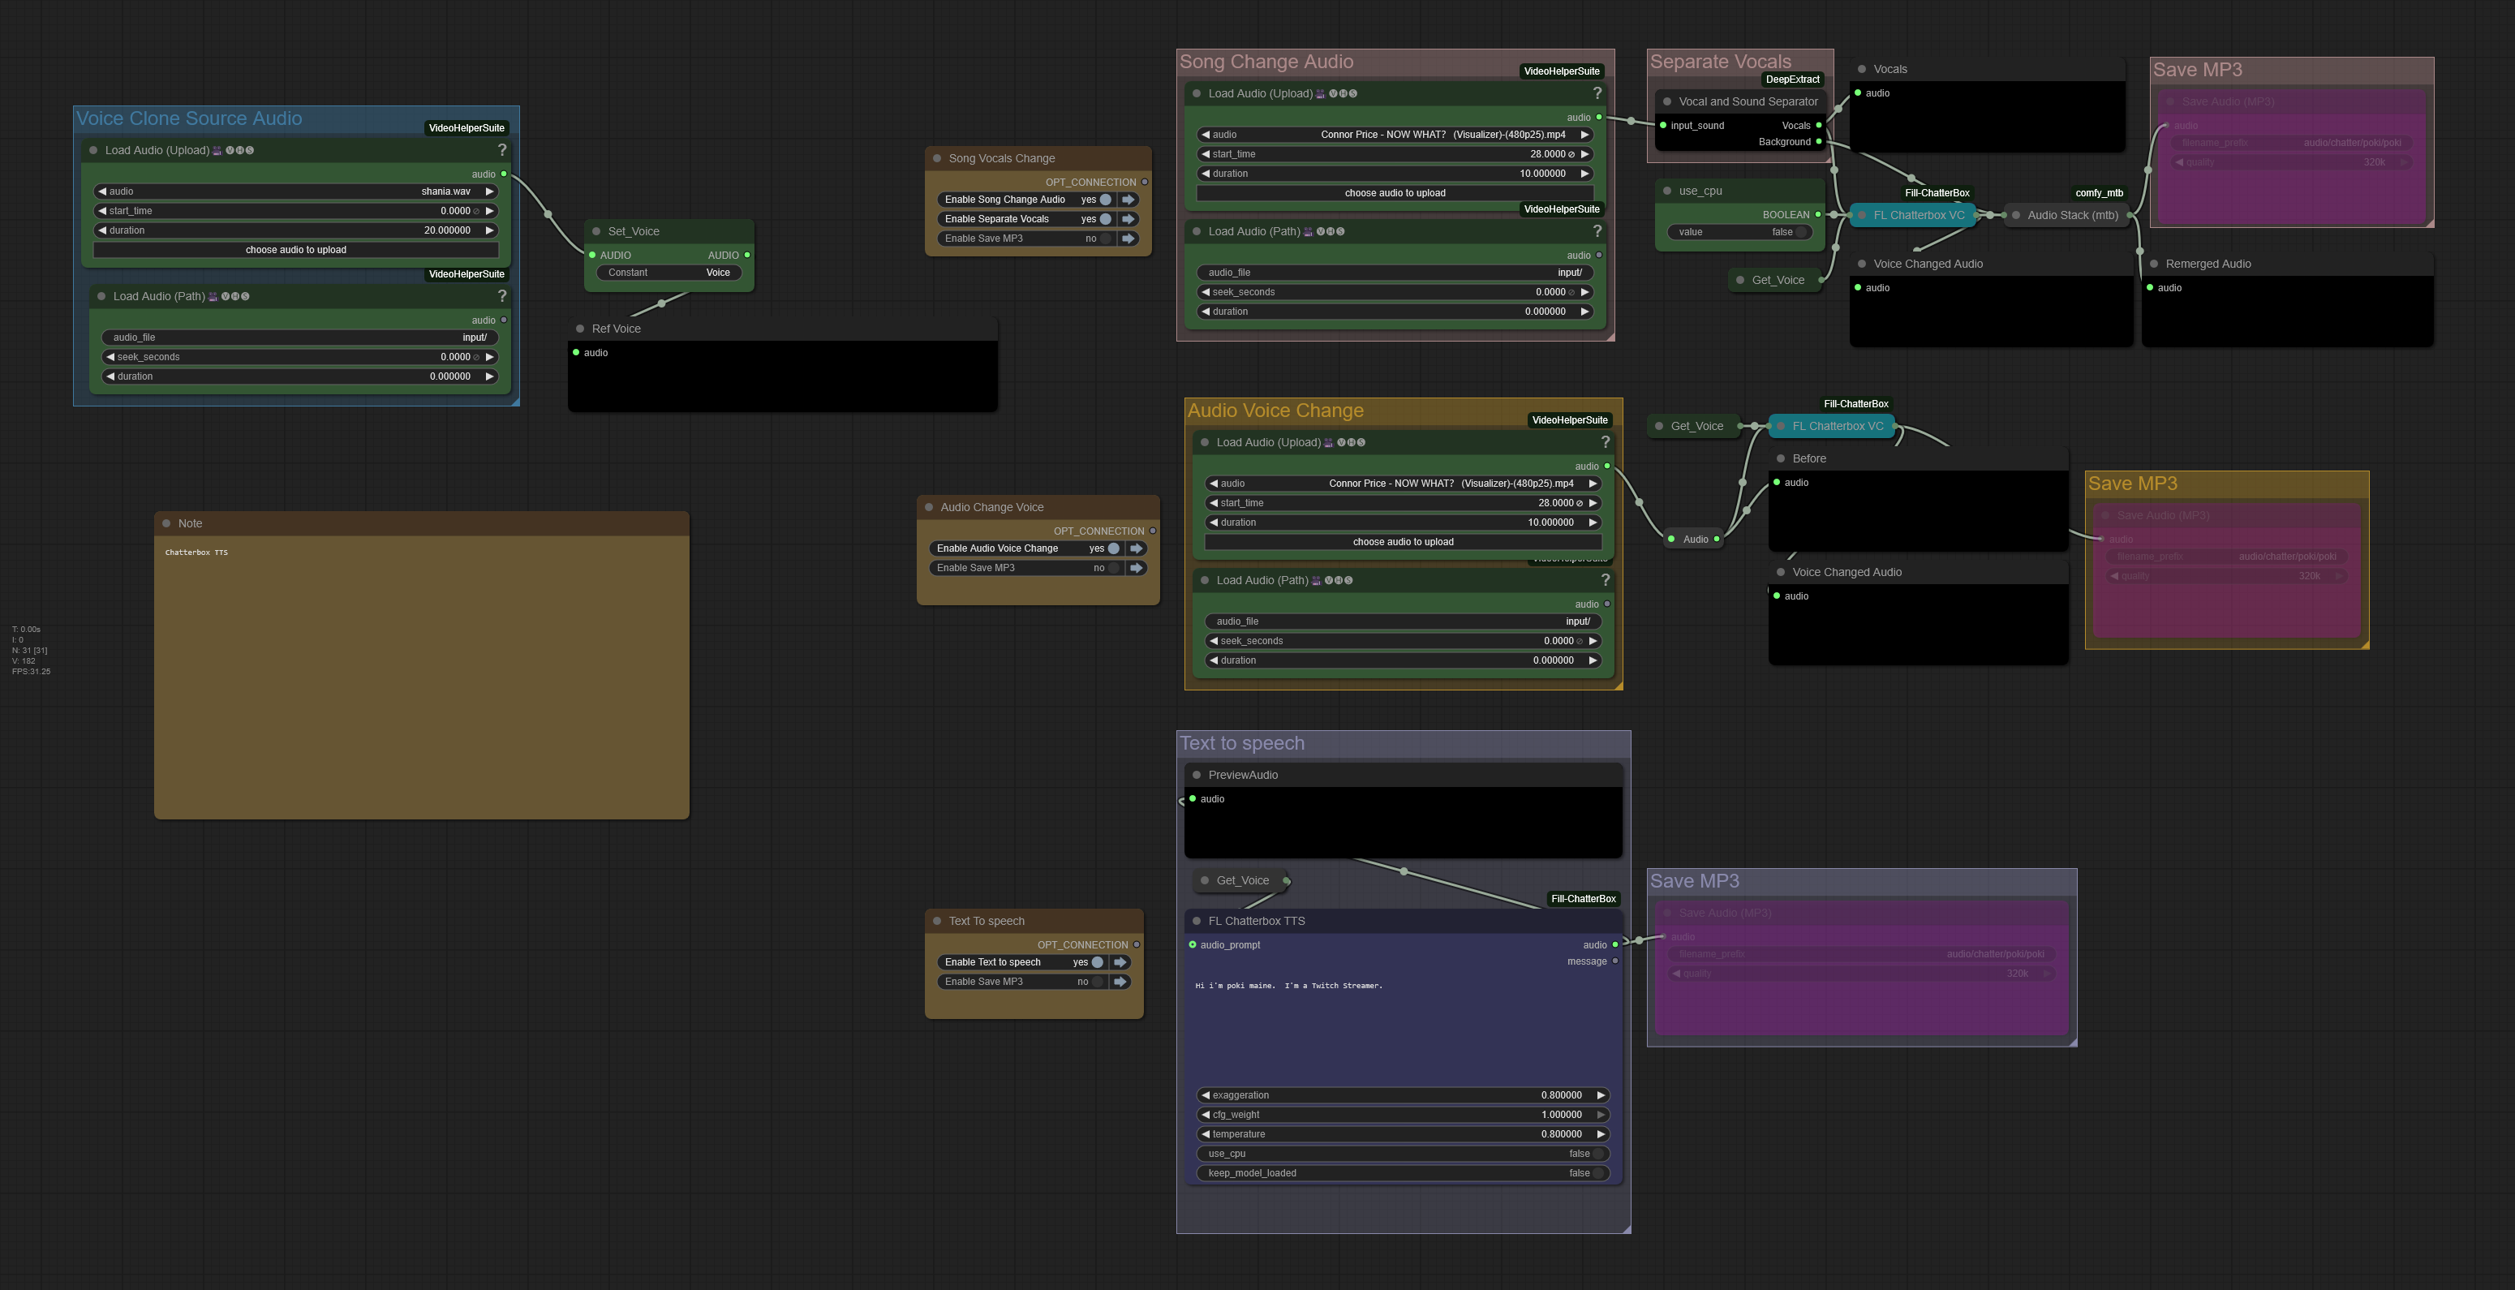
Task: Toggle Enable Audio Voice Change switch
Action: click(1113, 548)
